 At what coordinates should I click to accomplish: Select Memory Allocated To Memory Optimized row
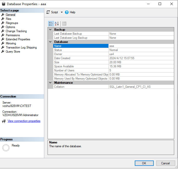tap(114, 75)
